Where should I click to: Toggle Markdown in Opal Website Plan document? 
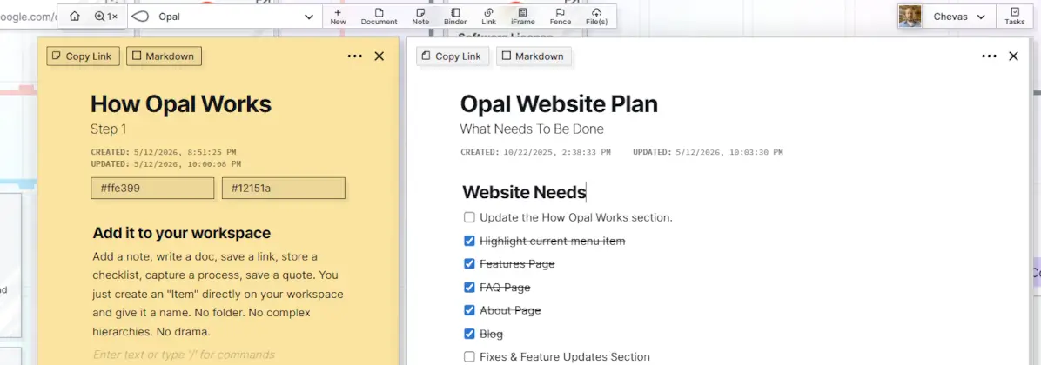point(533,56)
